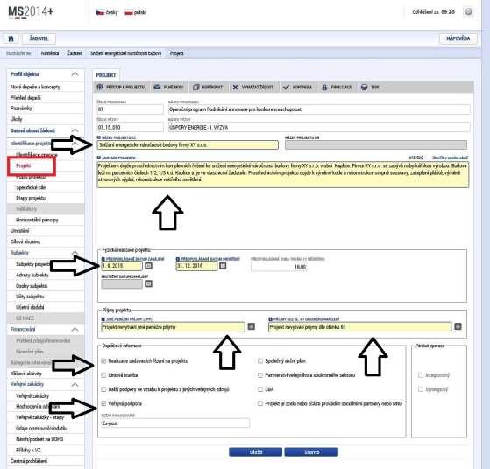Collapse the Subjekty sidebar group
The image size is (490, 469).
(75, 253)
